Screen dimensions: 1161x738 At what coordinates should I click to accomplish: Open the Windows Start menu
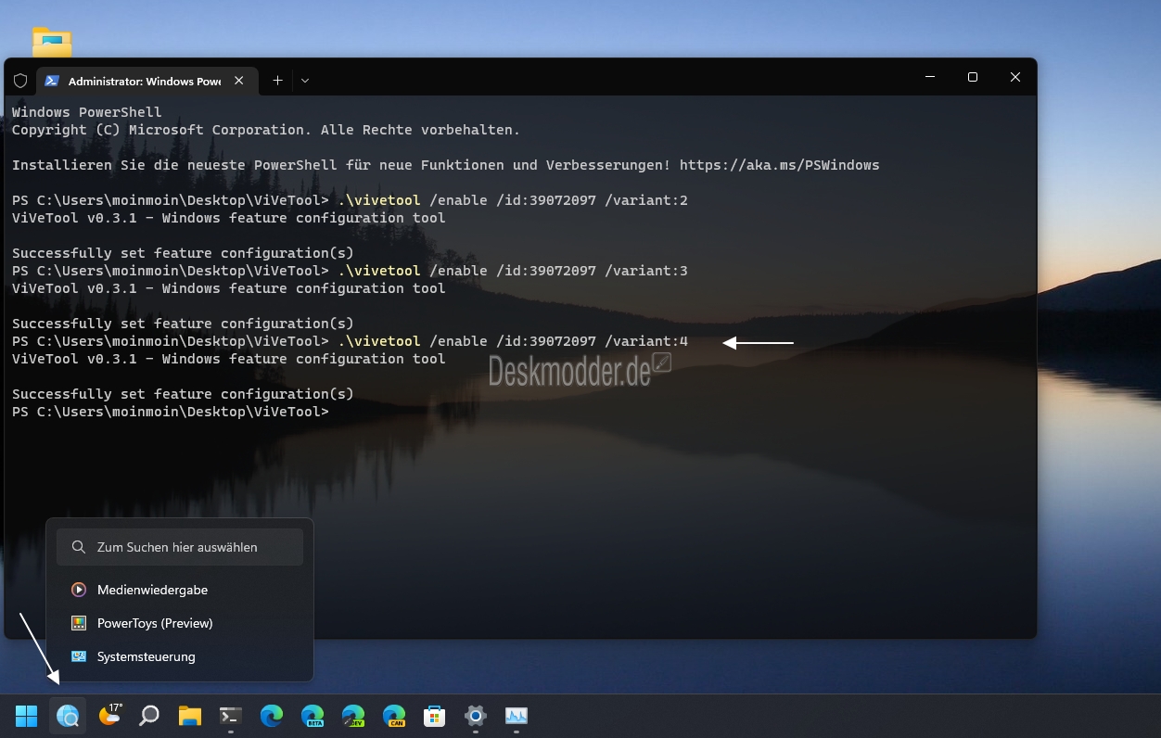tap(27, 716)
